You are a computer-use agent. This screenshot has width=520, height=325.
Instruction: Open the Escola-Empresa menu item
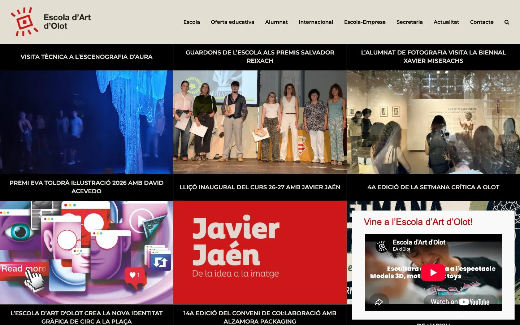click(365, 22)
